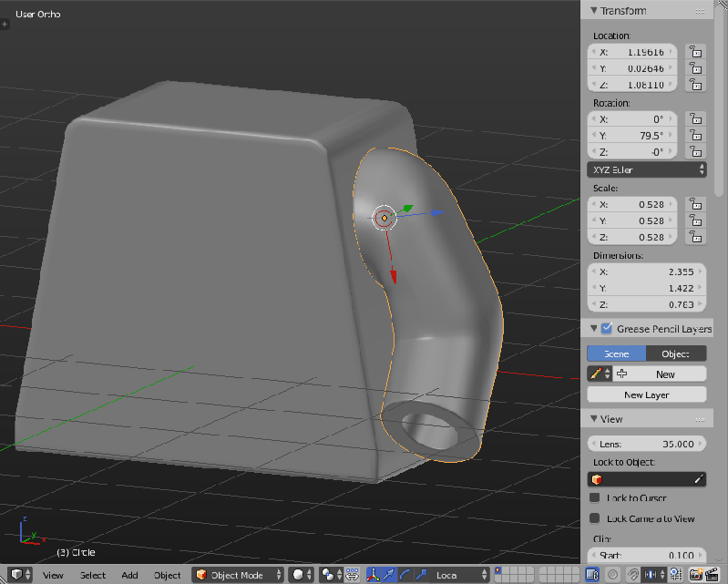
Task: Toggle the 3D manipulator widget icon
Action: (x=373, y=575)
